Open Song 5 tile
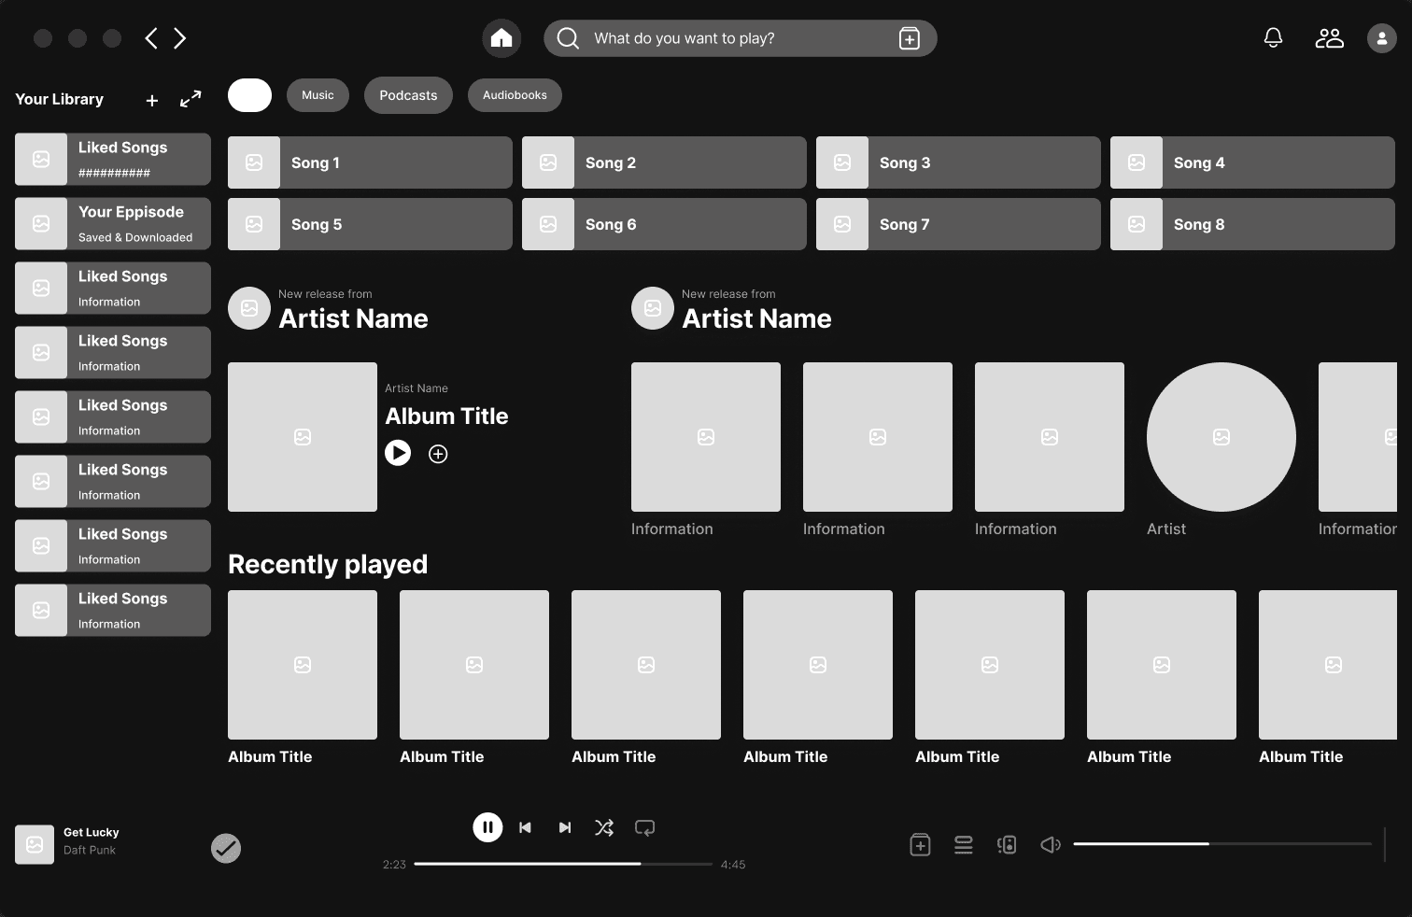 (x=370, y=224)
